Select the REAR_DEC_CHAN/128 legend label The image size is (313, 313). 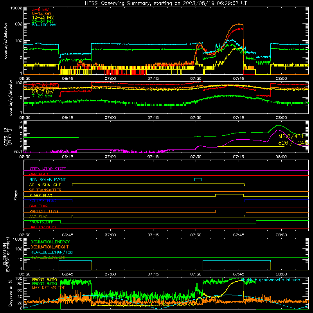coord(52,252)
